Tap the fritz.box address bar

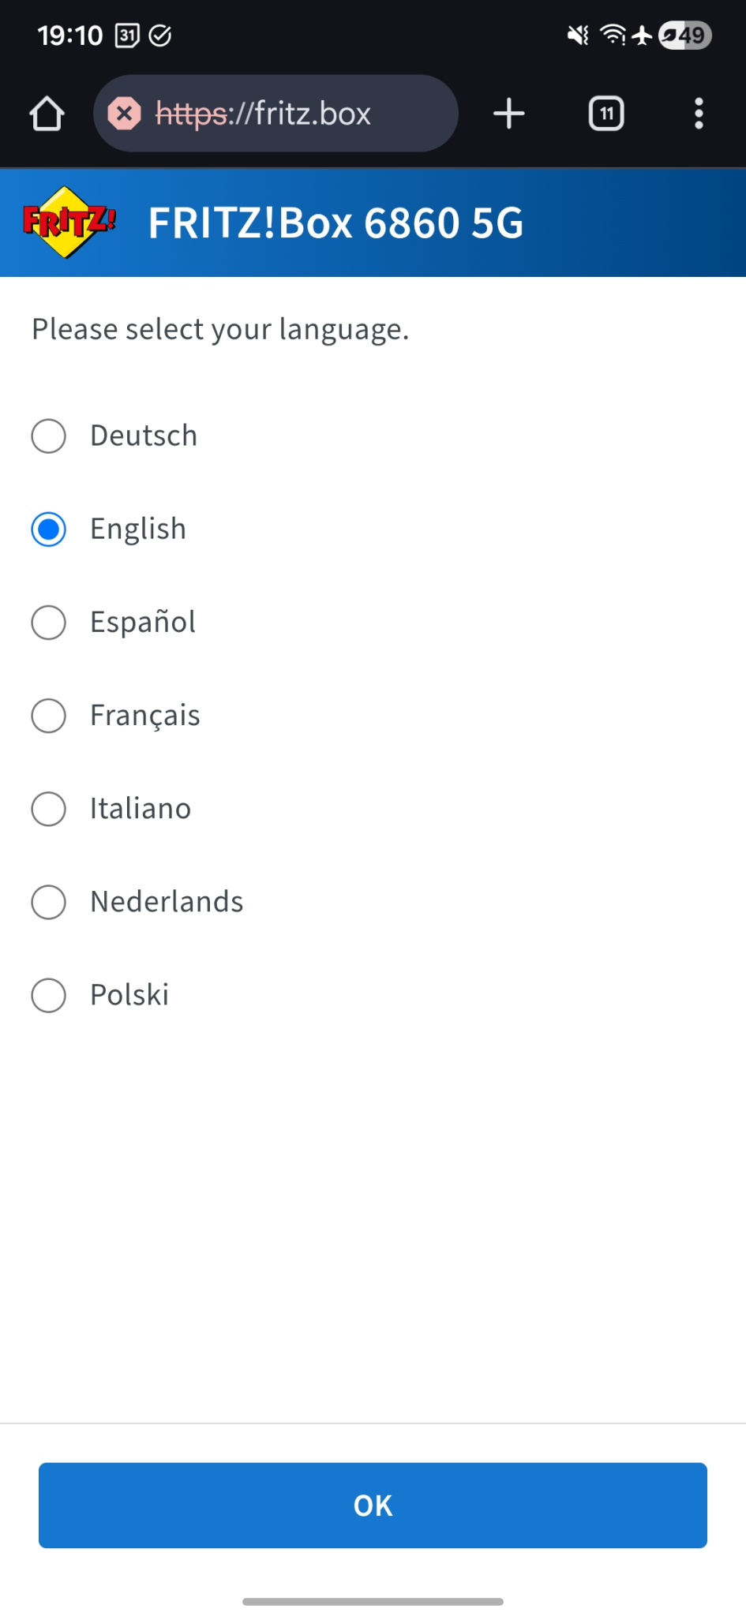pos(300,114)
